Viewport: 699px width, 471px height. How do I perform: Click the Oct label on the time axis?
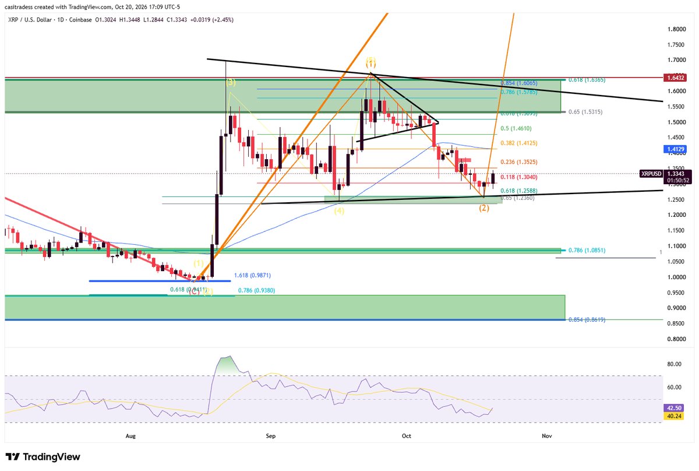pyautogui.click(x=406, y=435)
